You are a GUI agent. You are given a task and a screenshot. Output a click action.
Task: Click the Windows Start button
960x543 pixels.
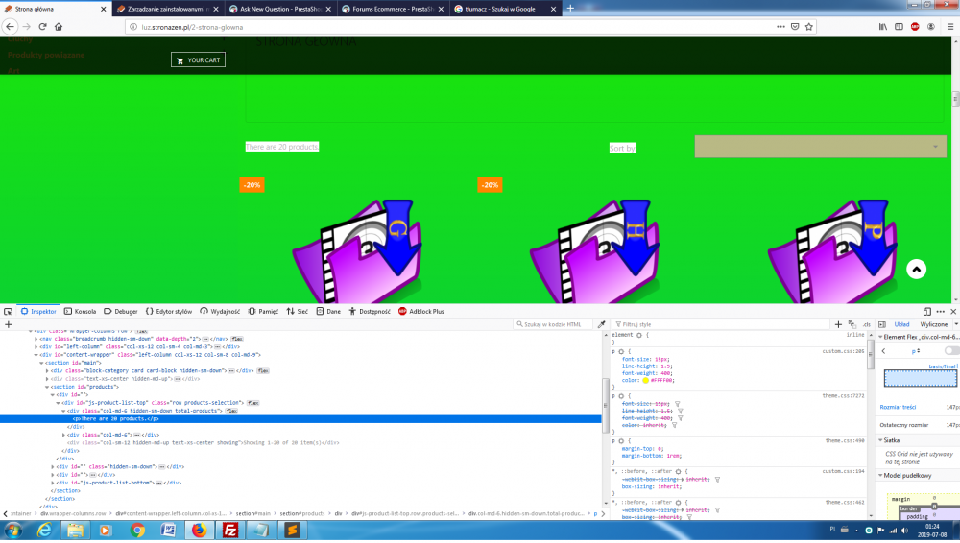(13, 530)
